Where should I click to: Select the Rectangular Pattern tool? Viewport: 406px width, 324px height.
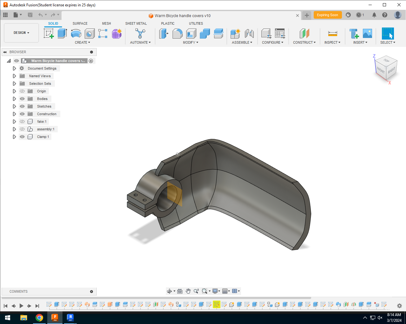click(103, 33)
